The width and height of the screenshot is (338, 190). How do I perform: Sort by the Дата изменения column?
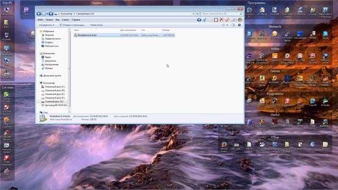[128, 30]
